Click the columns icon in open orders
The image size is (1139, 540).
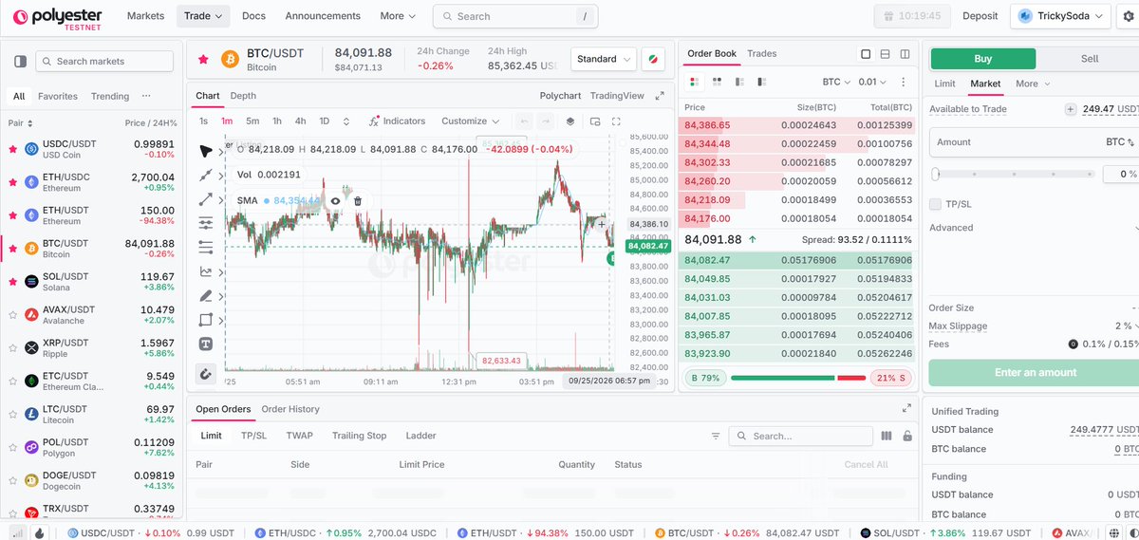pyautogui.click(x=887, y=437)
